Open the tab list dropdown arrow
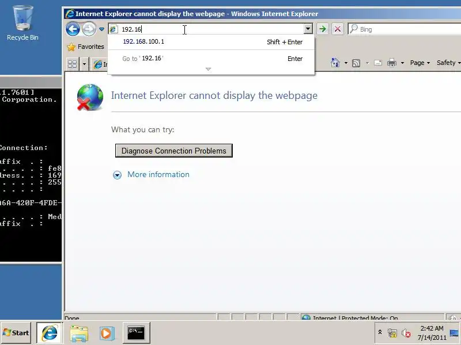Viewport: 461px width, 345px height. (84, 64)
